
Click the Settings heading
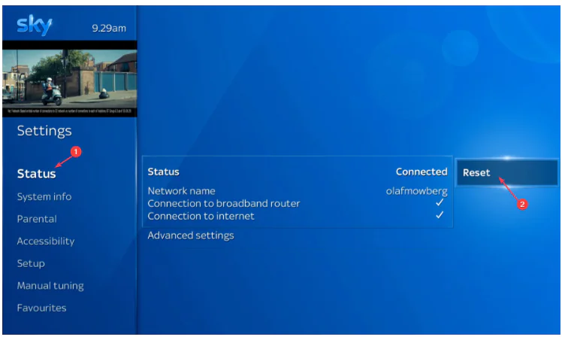[x=44, y=131]
